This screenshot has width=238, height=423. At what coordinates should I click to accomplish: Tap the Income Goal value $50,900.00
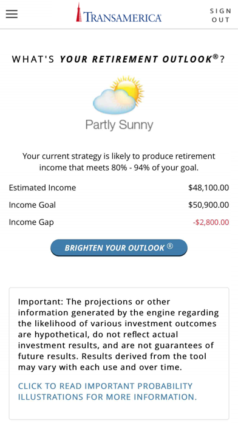click(x=209, y=205)
